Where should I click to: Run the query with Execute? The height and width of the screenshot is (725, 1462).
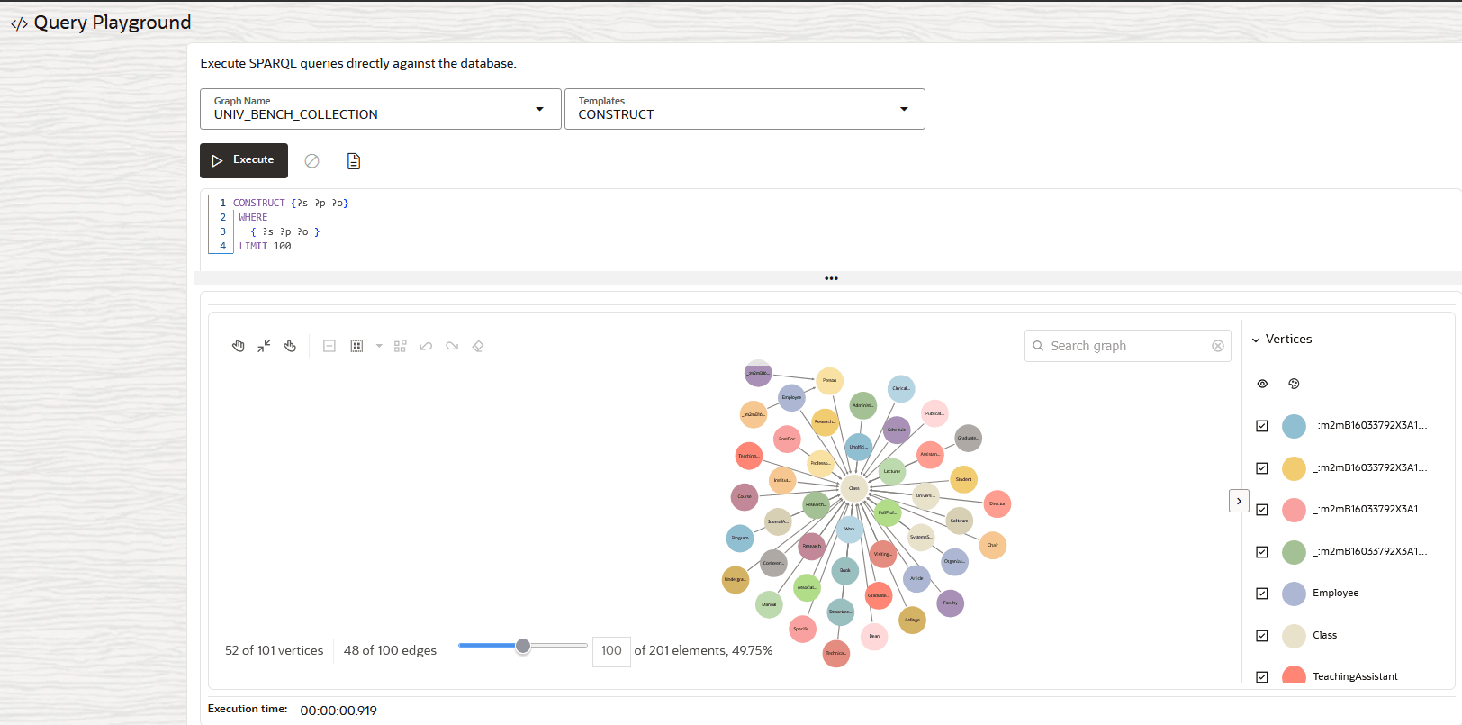244,160
